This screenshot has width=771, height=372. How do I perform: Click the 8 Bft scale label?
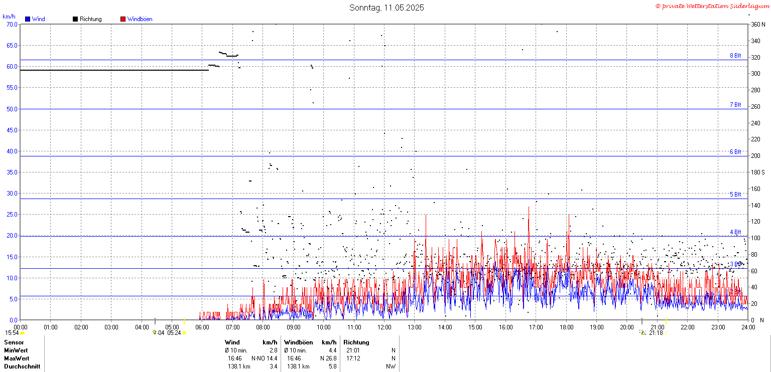point(735,56)
